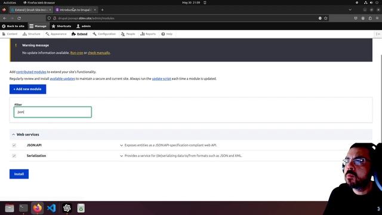The image size is (382, 215).
Task: Open the available updates link
Action: 62,79
